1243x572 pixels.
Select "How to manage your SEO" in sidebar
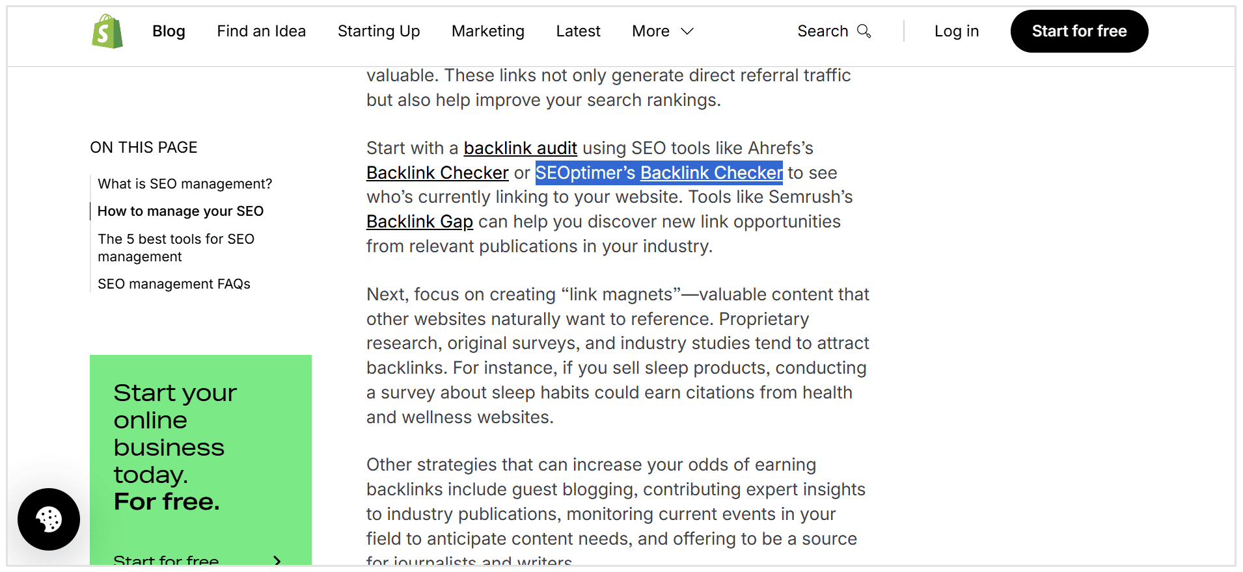[180, 211]
